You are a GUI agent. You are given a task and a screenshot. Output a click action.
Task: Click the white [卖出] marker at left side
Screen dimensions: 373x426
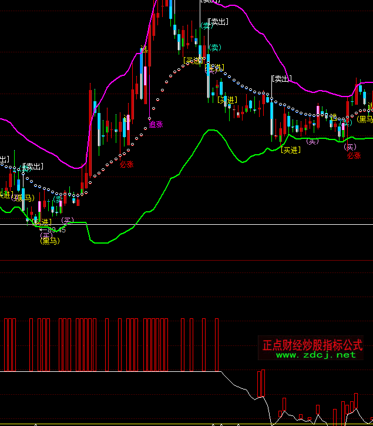(x=32, y=167)
